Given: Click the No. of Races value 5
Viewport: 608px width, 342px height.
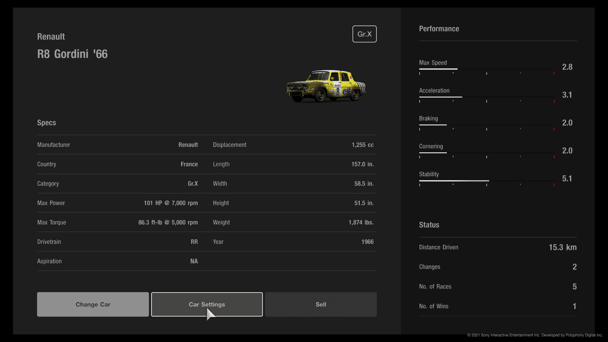Looking at the screenshot, I should [x=574, y=287].
